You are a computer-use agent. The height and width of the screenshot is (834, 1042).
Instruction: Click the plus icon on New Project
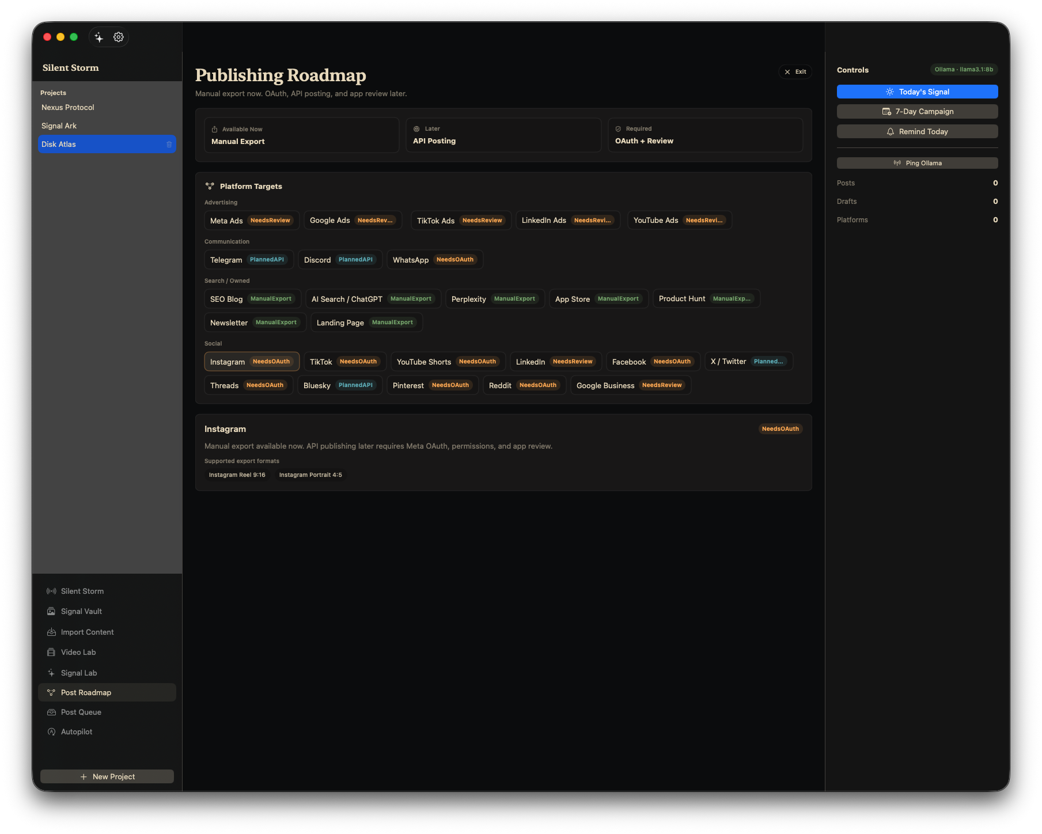tap(84, 777)
